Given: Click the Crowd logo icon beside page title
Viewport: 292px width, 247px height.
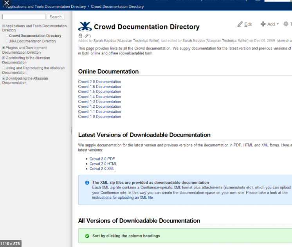Looking at the screenshot, I should [85, 27].
